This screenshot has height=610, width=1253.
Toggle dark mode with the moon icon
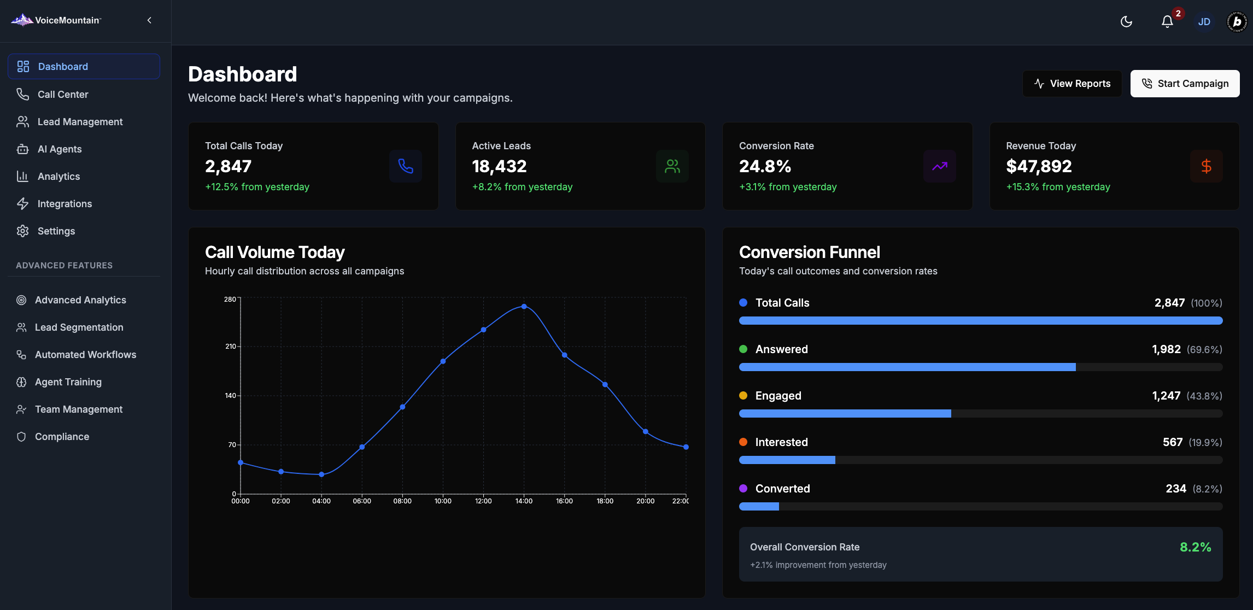tap(1126, 22)
